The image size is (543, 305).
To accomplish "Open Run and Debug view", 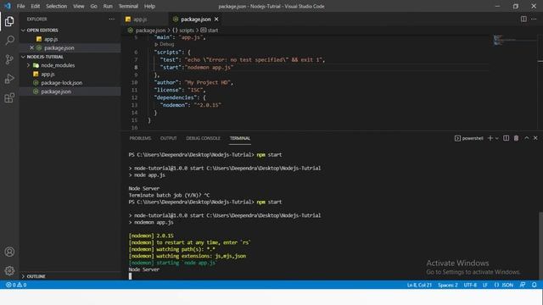I will coord(9,79).
